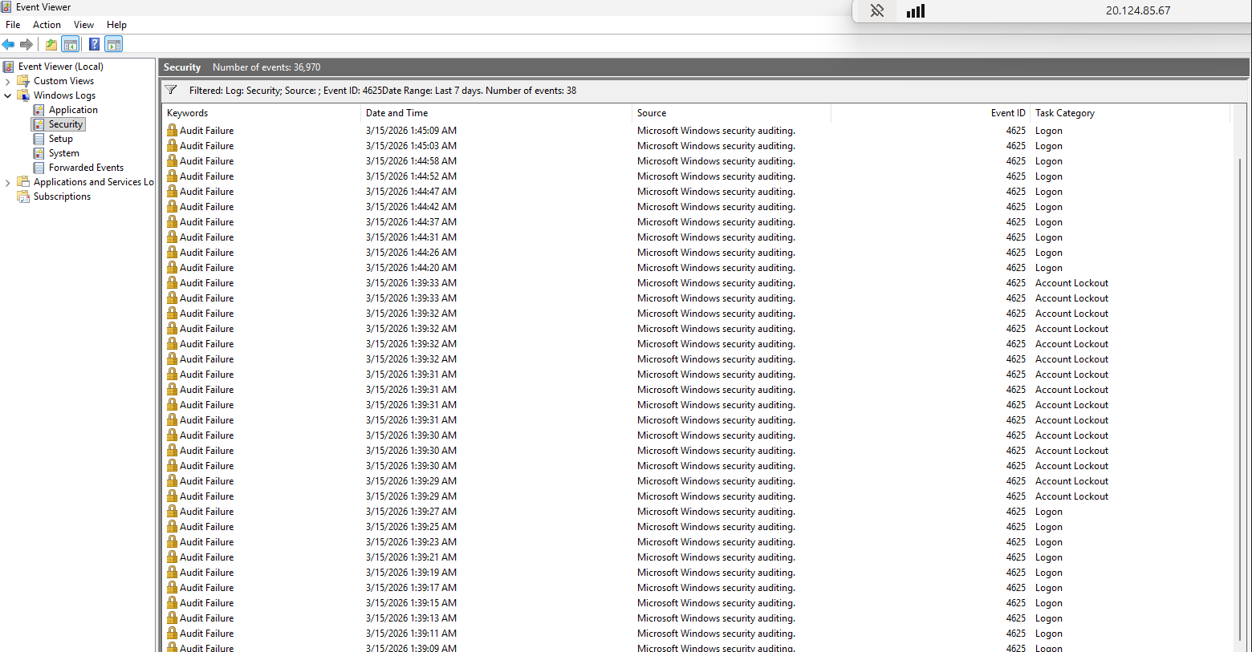Expand the Applications and Services Logs node

point(8,181)
